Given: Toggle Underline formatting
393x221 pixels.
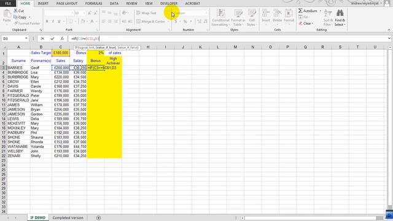Looking at the screenshot, I should click(59, 21).
